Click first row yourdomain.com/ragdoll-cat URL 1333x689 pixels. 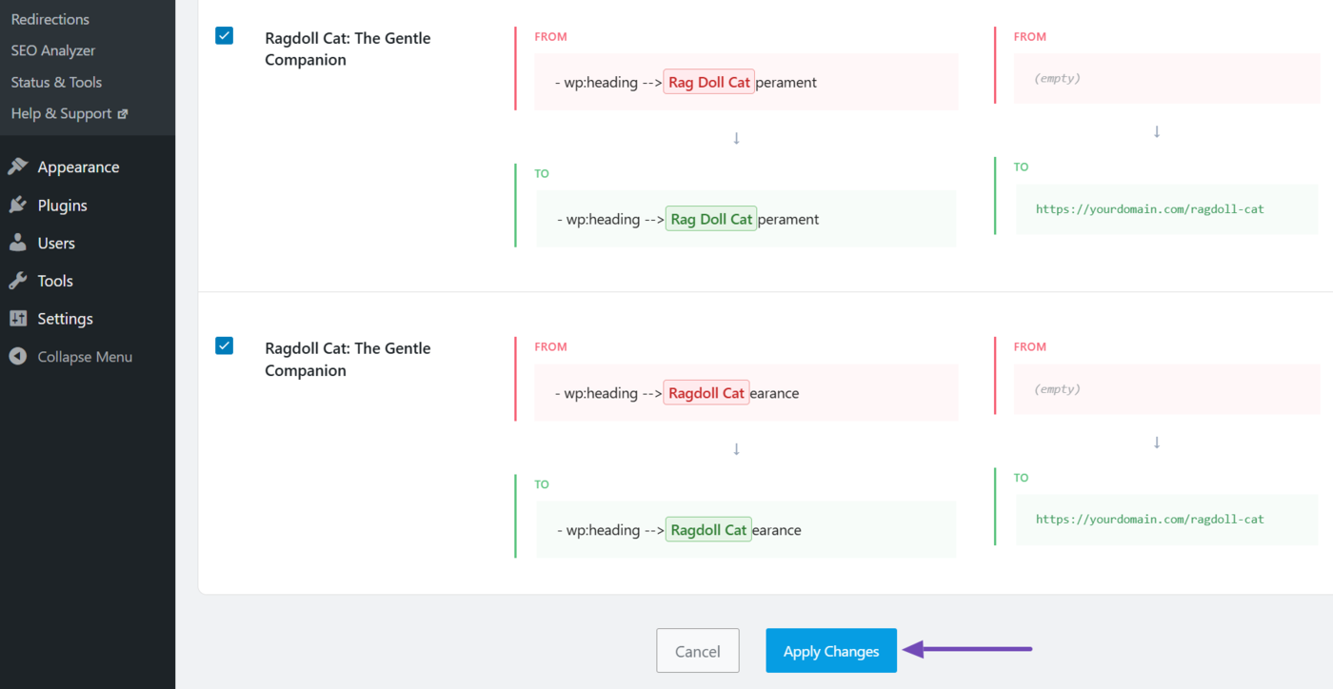point(1150,208)
